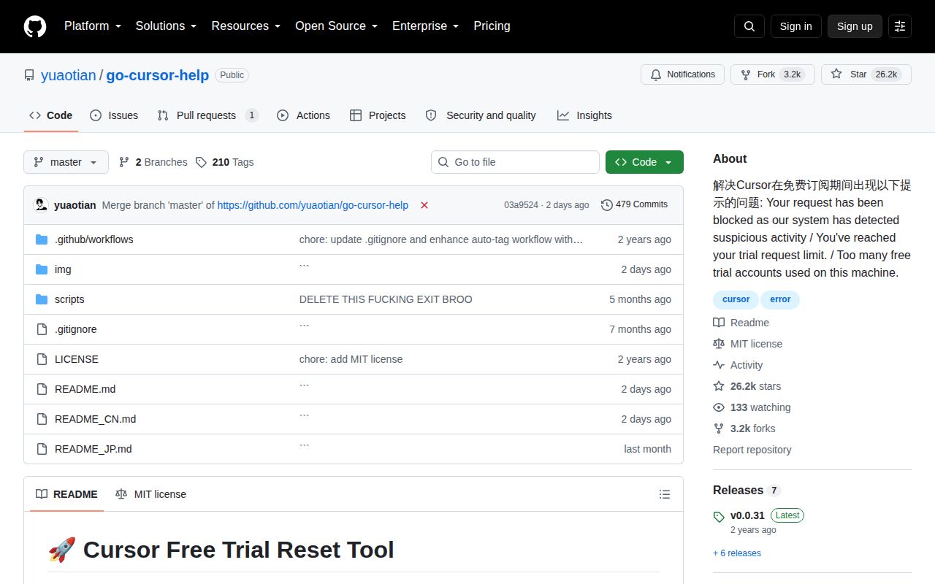Open the command palette icon in header
935x584 pixels.
(x=900, y=26)
